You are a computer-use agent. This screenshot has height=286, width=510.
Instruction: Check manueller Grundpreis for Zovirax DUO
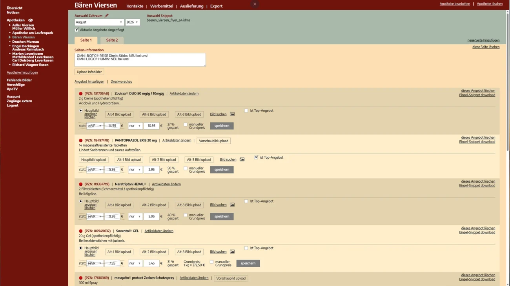point(186,125)
